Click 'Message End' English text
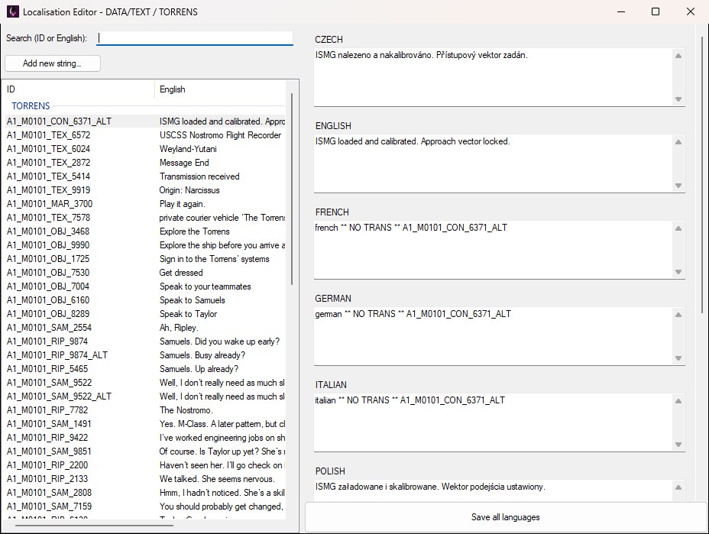Screen dimensions: 709x534 click(x=184, y=163)
